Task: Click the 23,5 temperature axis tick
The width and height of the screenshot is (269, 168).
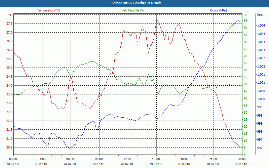Action: click(9, 94)
